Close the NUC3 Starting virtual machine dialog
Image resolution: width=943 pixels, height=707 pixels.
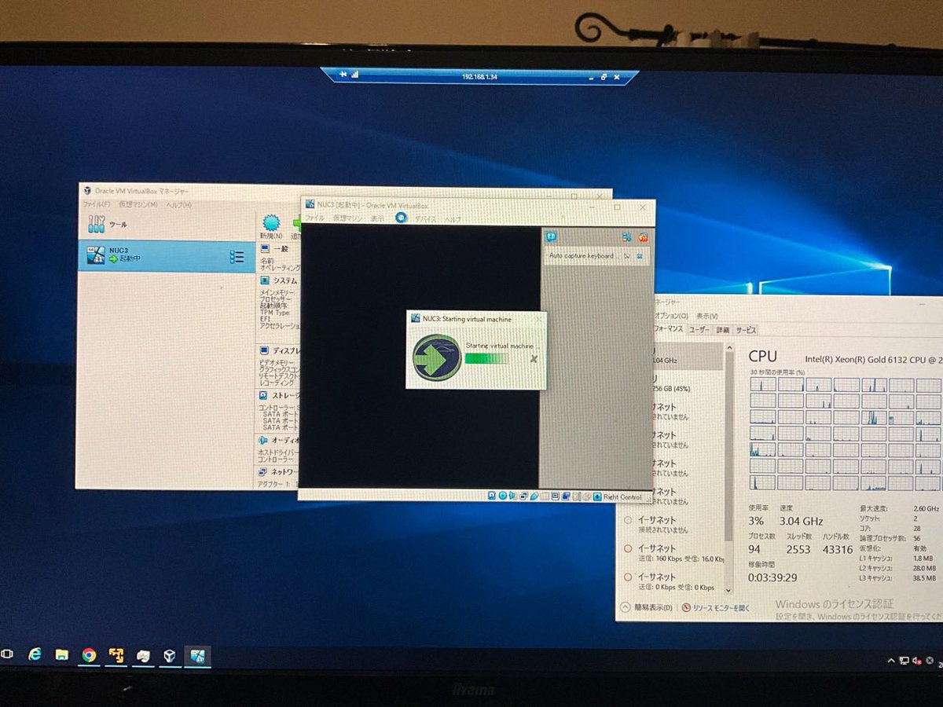pyautogui.click(x=538, y=319)
